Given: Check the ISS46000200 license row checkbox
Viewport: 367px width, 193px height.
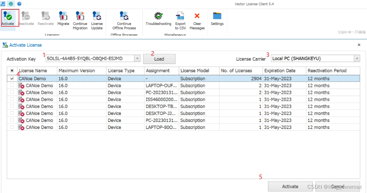Looking at the screenshot, I should point(12,99).
